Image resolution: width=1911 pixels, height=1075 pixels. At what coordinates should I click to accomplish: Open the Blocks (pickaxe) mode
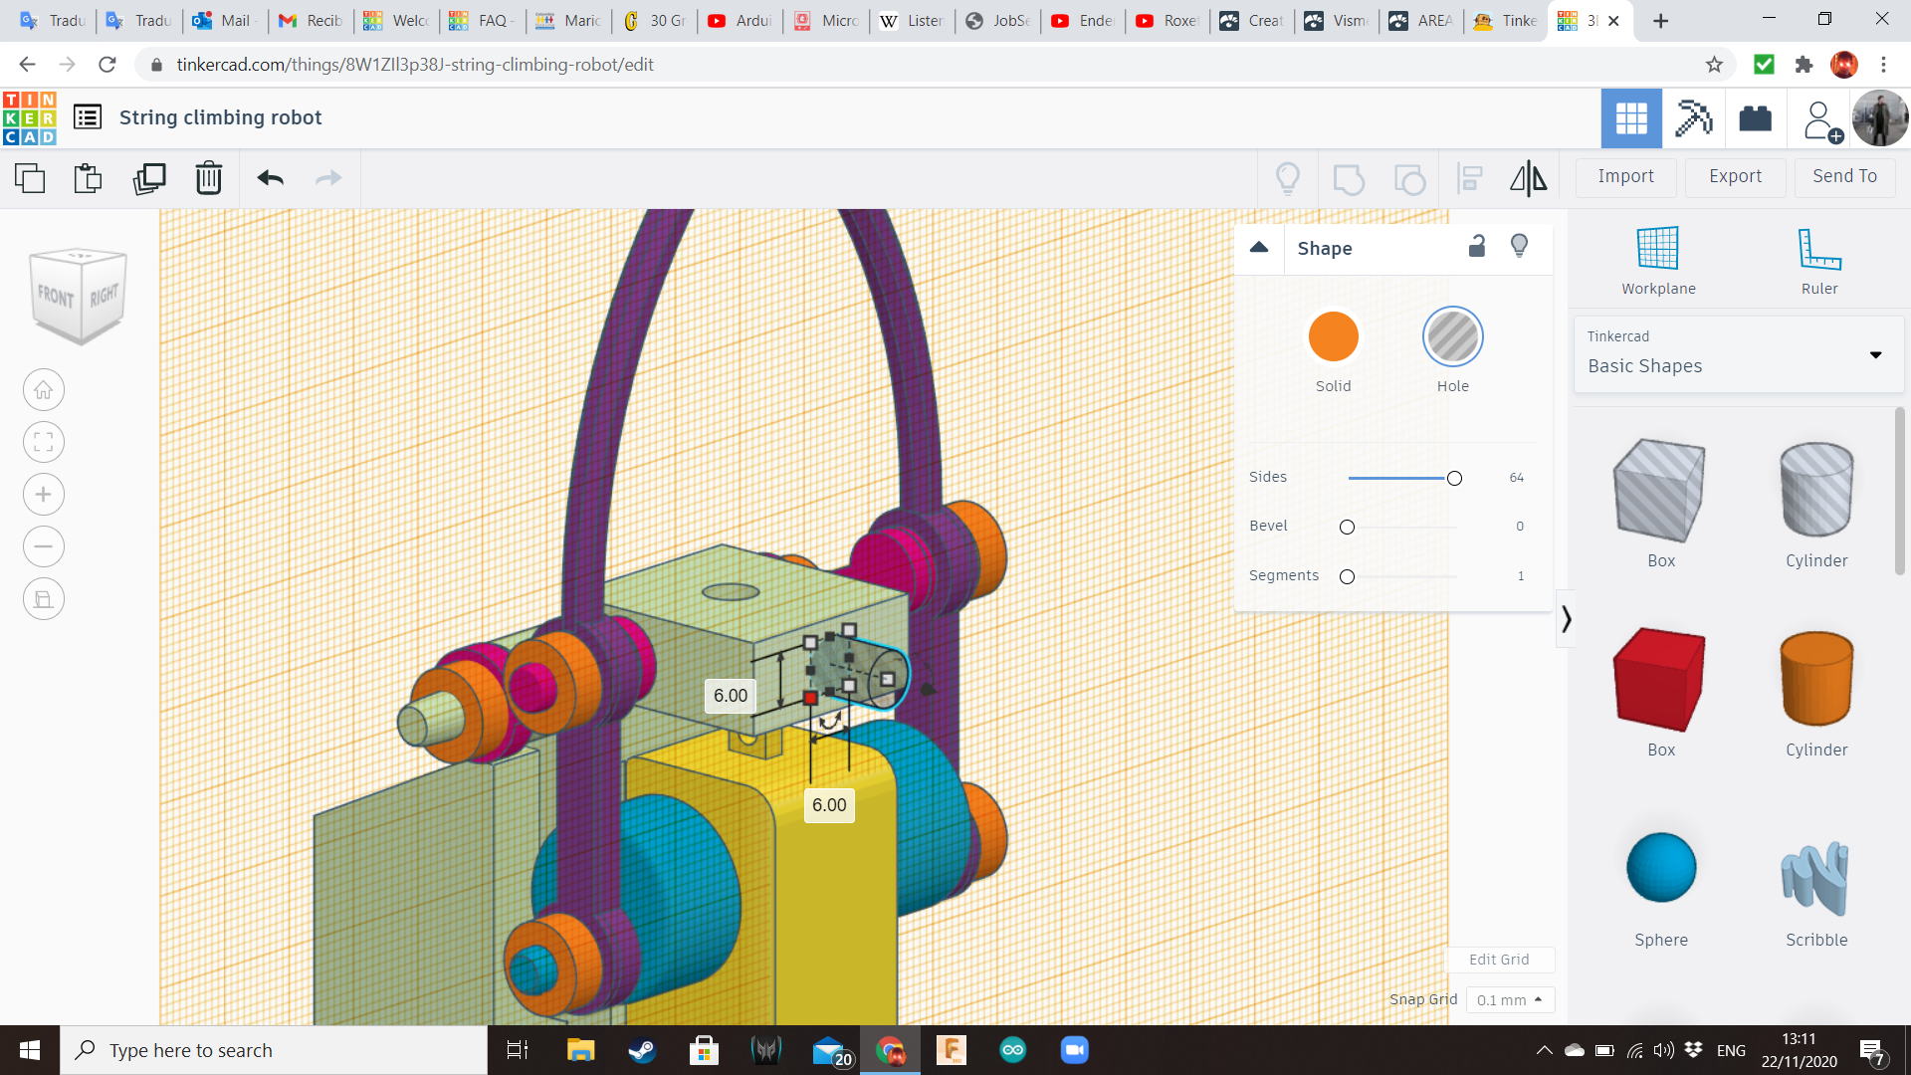click(1693, 118)
